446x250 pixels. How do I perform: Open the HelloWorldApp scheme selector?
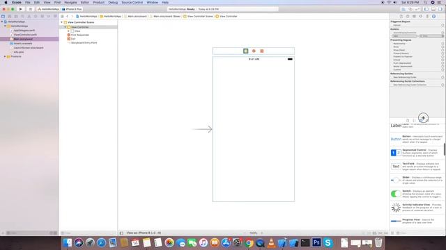[x=48, y=9]
